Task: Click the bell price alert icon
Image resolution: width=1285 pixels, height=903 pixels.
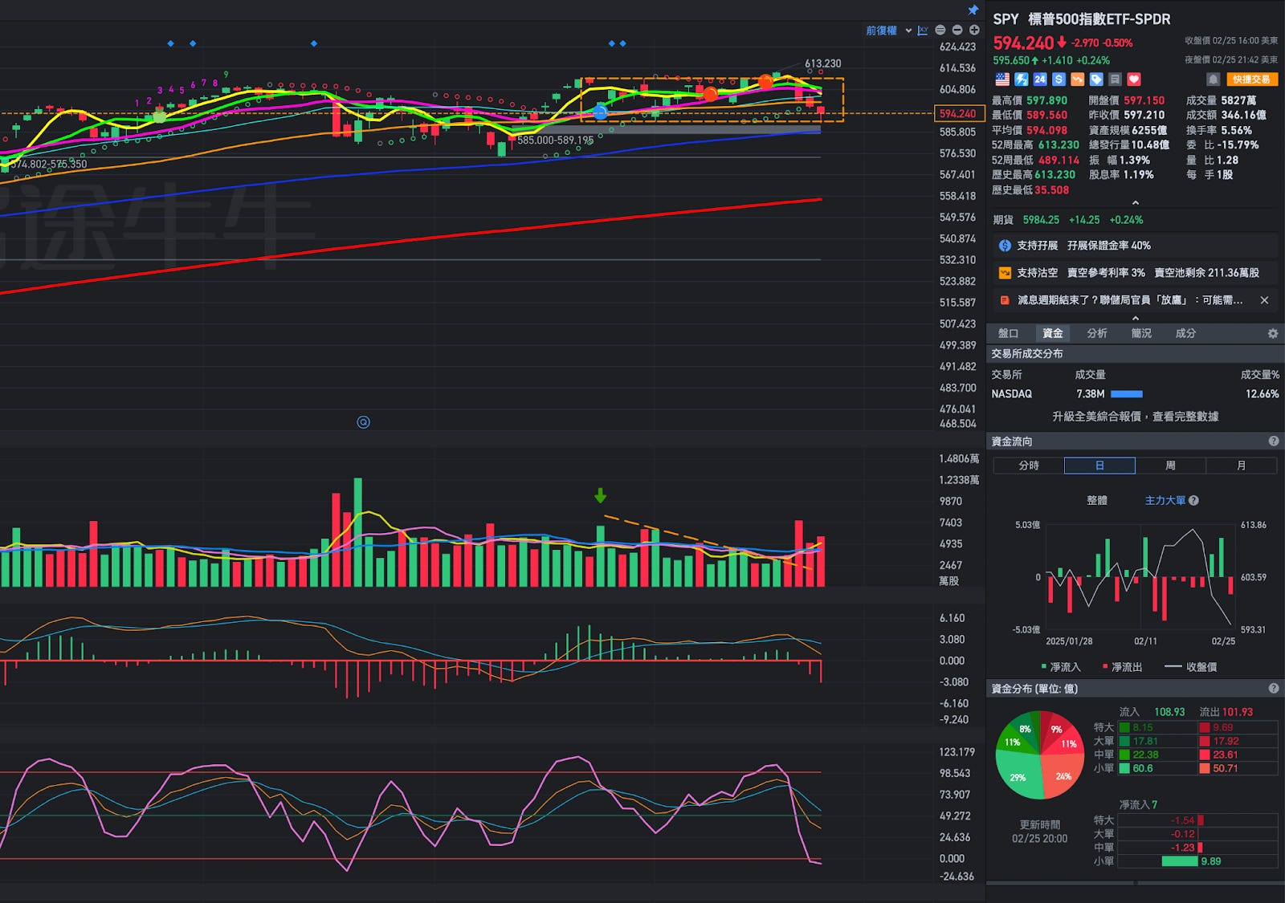Action: [x=1214, y=79]
